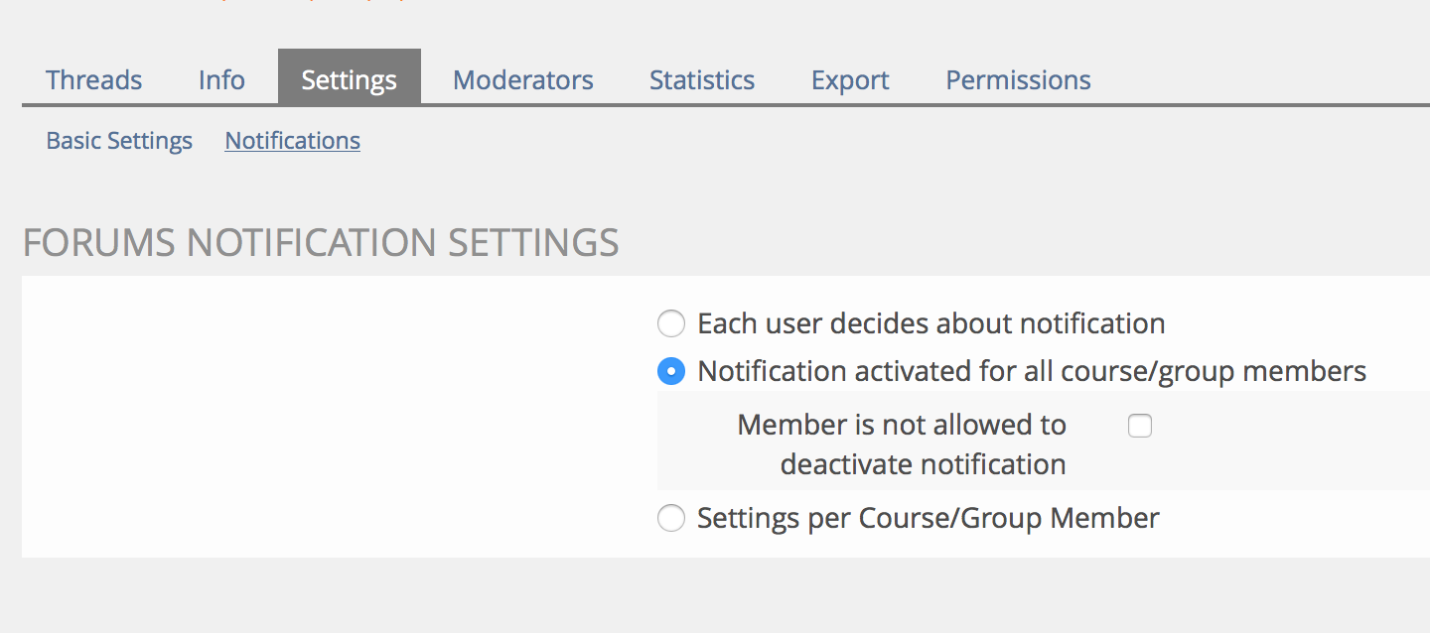Click the Notifications sub-tab link

(x=292, y=141)
